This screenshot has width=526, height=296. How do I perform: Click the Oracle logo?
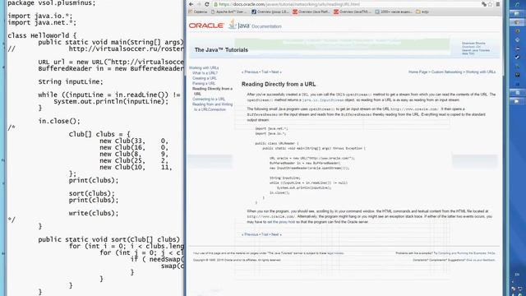pyautogui.click(x=206, y=25)
